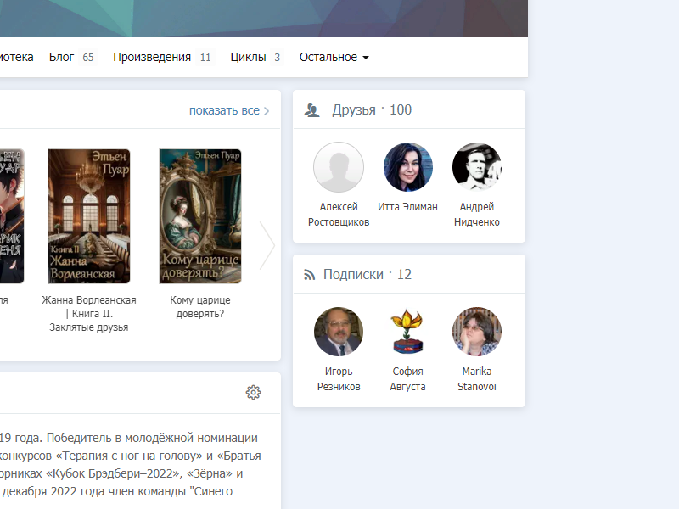The width and height of the screenshot is (679, 509).
Task: Expand the Остальное dropdown menu
Action: coord(334,58)
